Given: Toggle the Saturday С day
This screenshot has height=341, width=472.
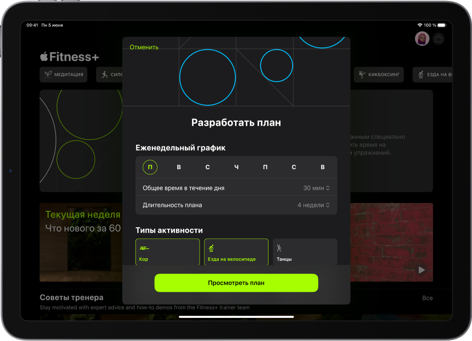Looking at the screenshot, I should pos(294,167).
